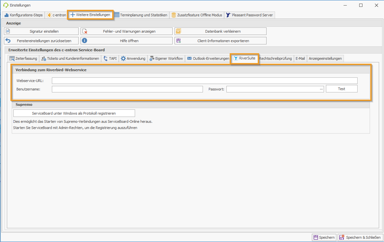Click the Signatur einstellen document icon
This screenshot has width=384, height=242.
(x=8, y=31)
